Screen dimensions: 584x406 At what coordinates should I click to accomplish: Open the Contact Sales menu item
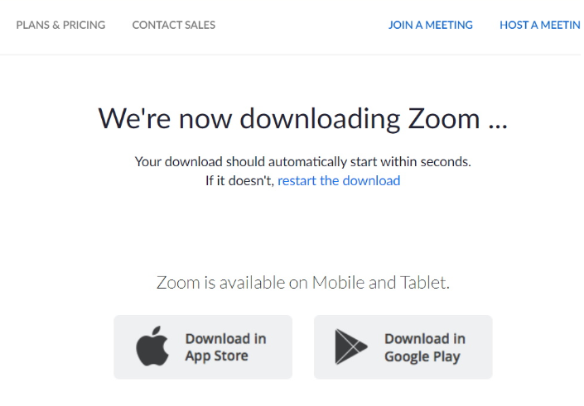tap(174, 25)
